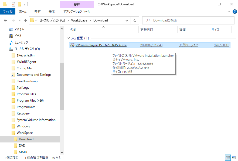Screen dimensions: 238x161
Task: Expand the ribbon with the chevron
Action: pos(229,12)
